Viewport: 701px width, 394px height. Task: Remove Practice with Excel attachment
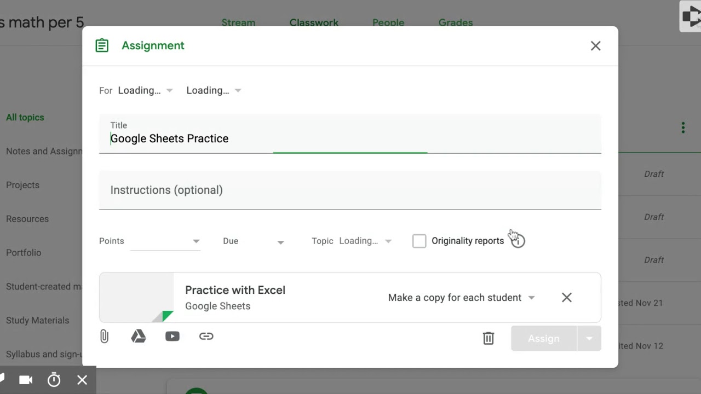(567, 297)
